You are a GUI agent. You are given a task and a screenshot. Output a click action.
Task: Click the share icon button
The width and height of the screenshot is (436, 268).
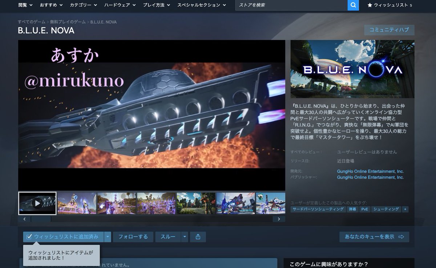pos(198,237)
